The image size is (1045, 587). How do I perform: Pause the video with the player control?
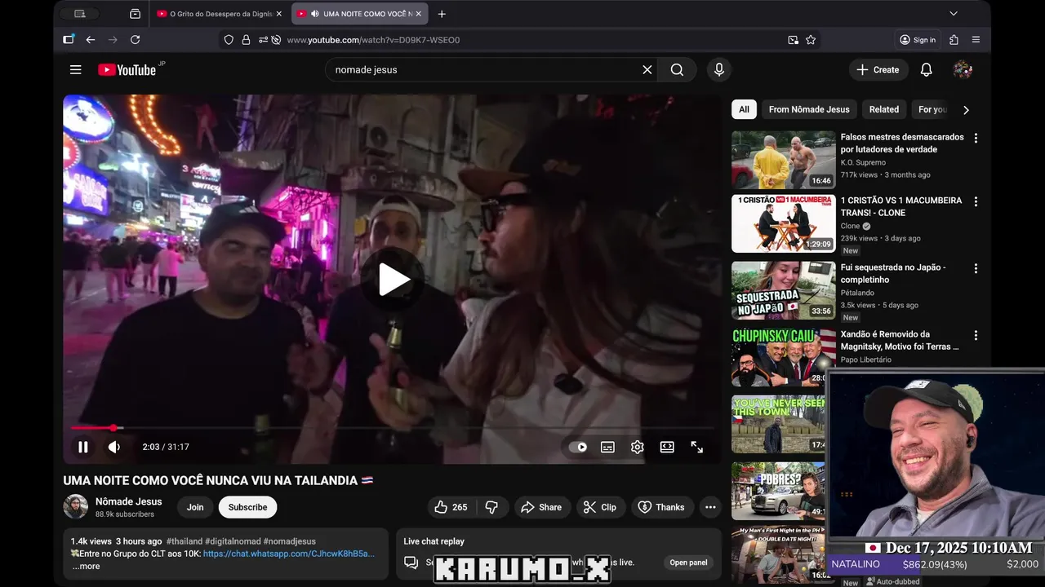(83, 447)
